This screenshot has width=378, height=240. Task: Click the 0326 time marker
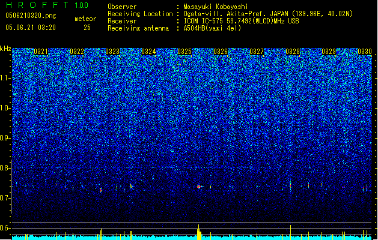[x=221, y=52]
